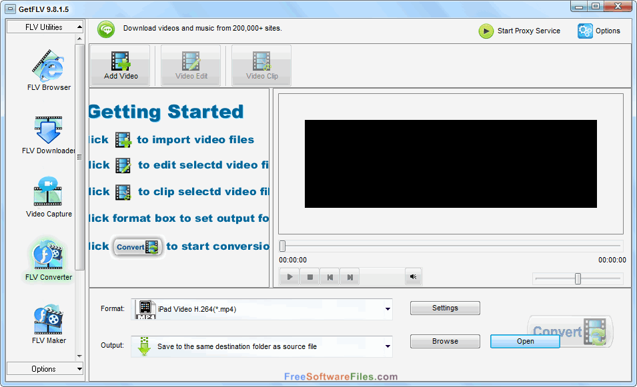Open the format Settings dialog
The width and height of the screenshot is (637, 387).
tap(445, 308)
